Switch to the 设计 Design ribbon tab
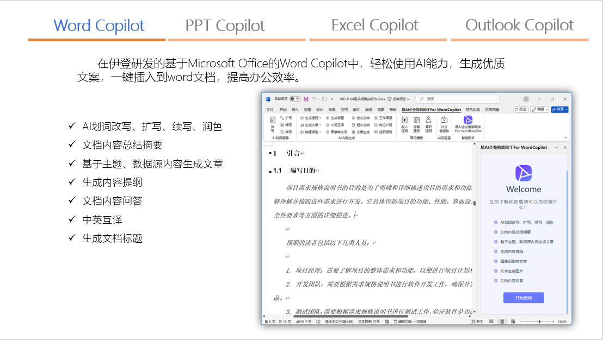603x340 pixels. [x=319, y=110]
